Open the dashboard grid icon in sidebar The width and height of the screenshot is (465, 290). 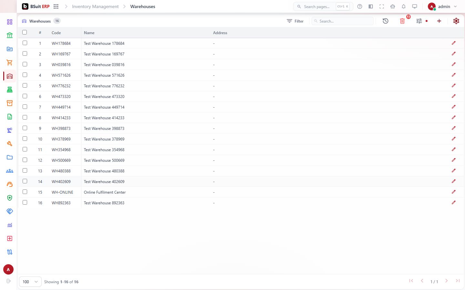click(x=10, y=22)
